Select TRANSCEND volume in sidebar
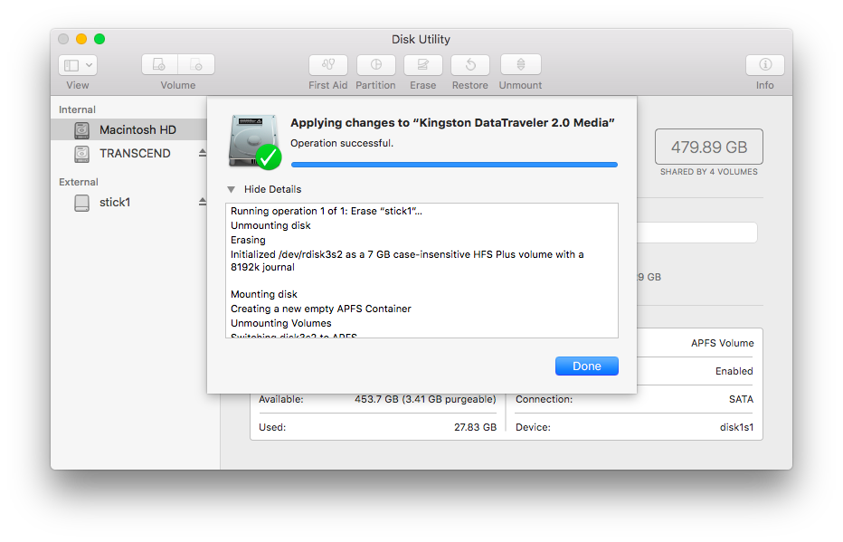This screenshot has width=843, height=542. pyautogui.click(x=135, y=154)
